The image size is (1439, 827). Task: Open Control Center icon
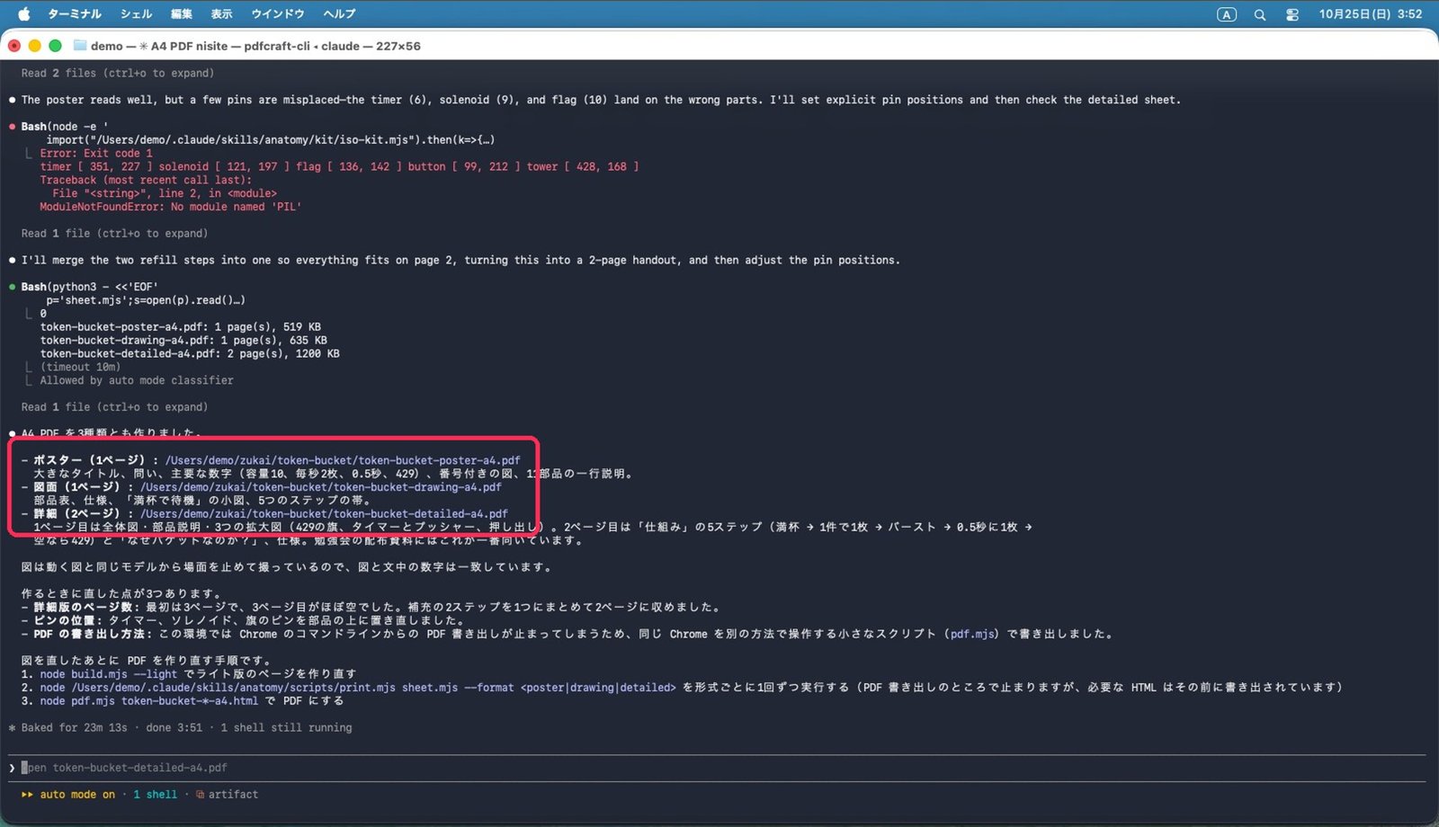pos(1292,14)
